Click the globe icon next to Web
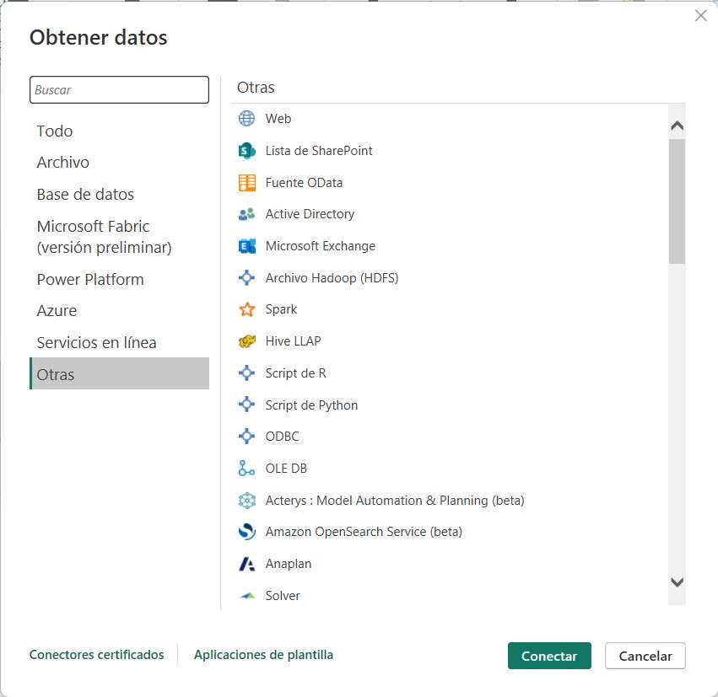 [246, 119]
